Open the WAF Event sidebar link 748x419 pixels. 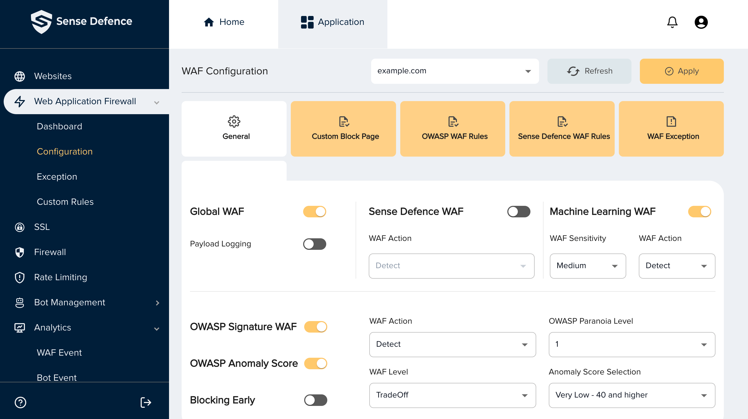click(x=59, y=353)
